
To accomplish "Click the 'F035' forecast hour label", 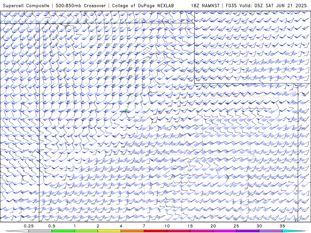I will 231,5.
